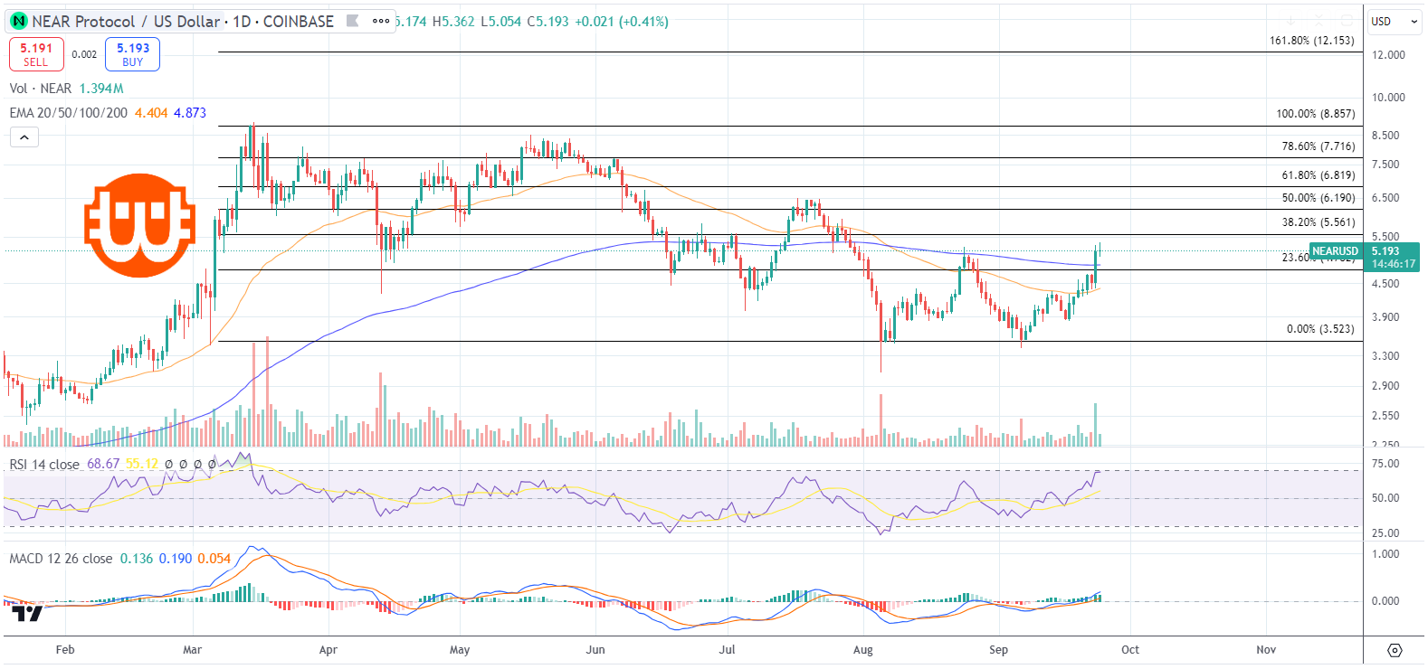Click the 78.60% (7.716) Fibonacci label
The height and width of the screenshot is (669, 1428).
[1319, 146]
